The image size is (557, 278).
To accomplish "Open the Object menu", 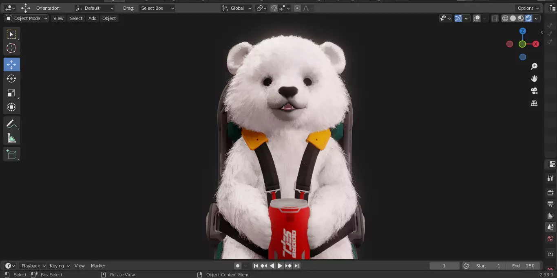I will (x=109, y=18).
